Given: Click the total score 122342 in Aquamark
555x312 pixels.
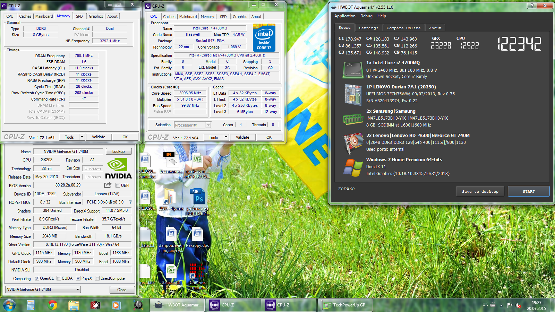Looking at the screenshot, I should pos(519,44).
